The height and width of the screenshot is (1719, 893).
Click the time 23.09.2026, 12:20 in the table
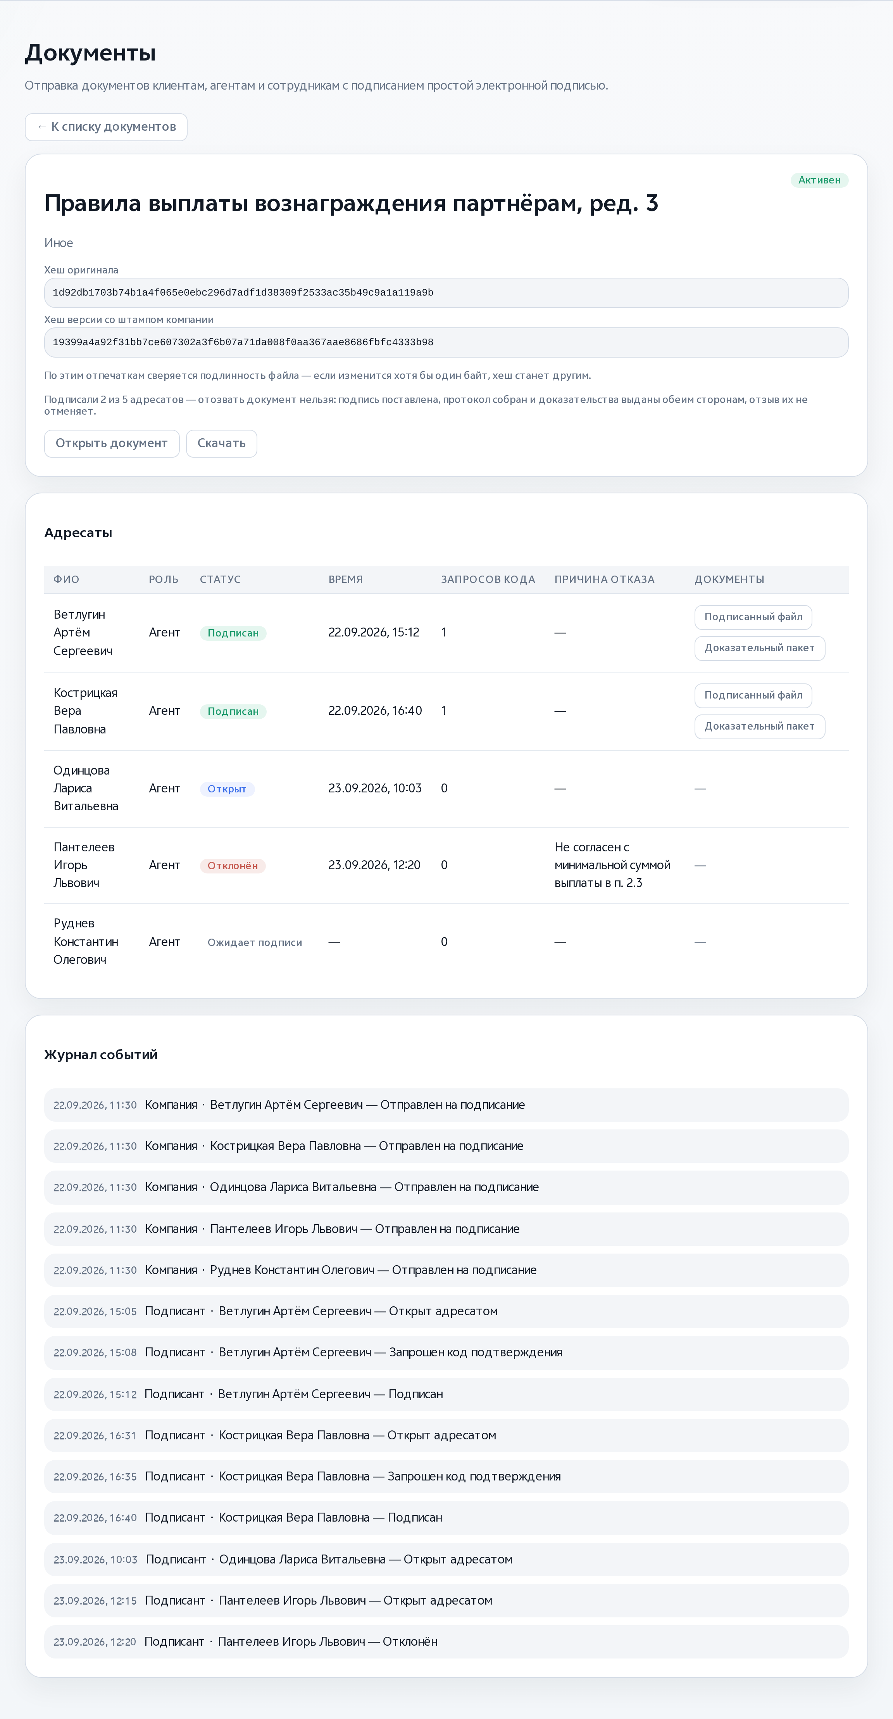click(x=374, y=865)
